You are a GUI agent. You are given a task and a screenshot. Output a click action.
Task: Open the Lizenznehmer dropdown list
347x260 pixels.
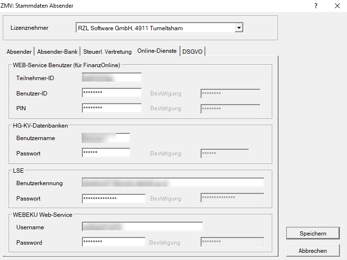tap(239, 28)
